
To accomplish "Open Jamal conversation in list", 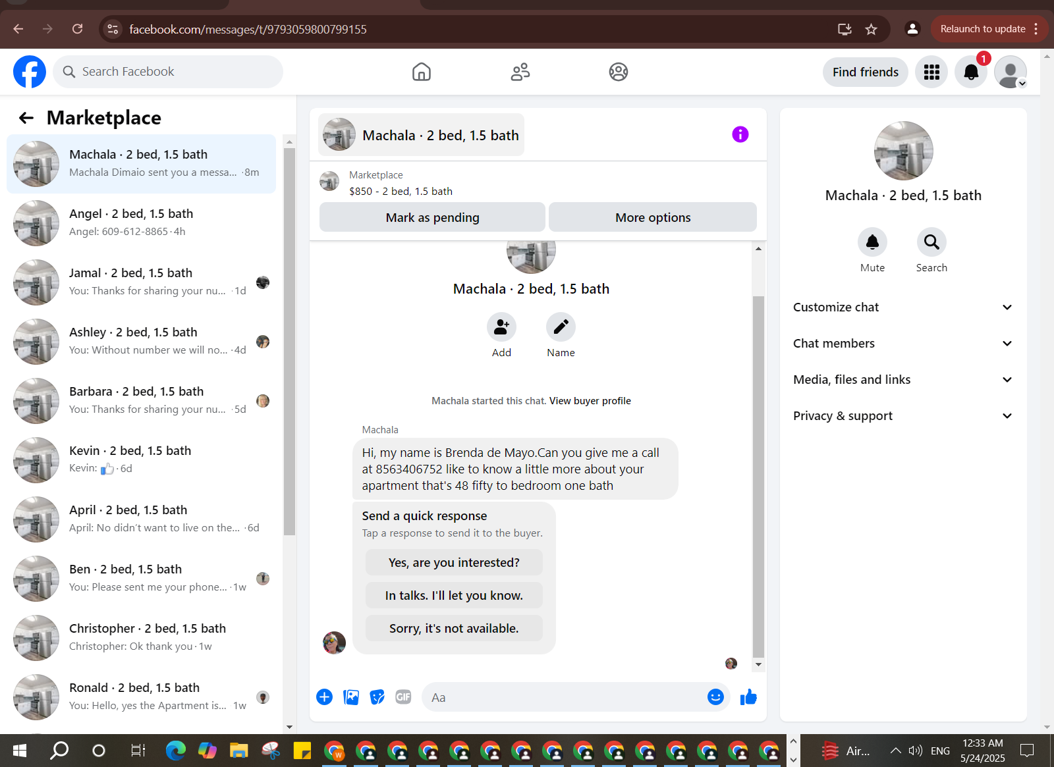I will 142,282.
